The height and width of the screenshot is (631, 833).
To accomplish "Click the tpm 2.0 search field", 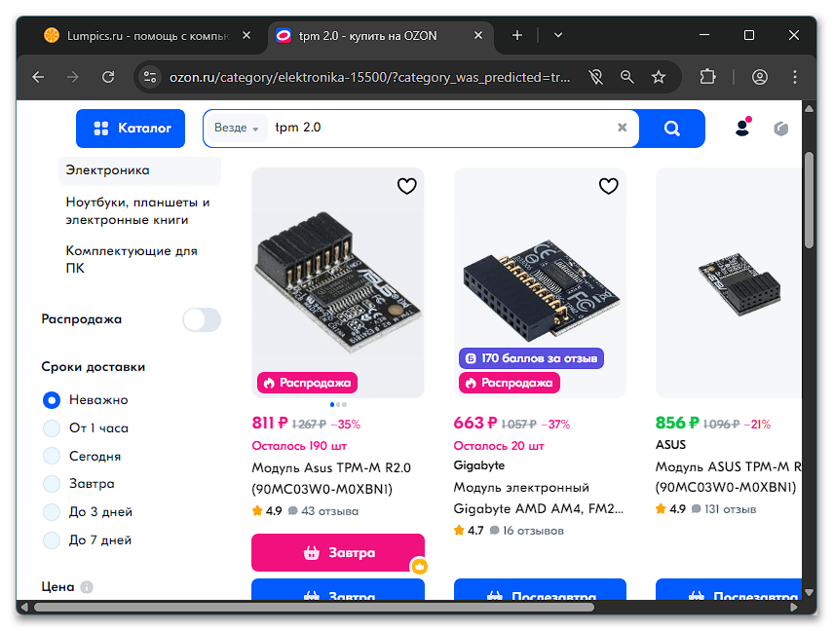I will click(441, 128).
